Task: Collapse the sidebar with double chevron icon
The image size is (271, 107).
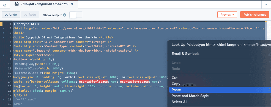Action: pos(5,5)
